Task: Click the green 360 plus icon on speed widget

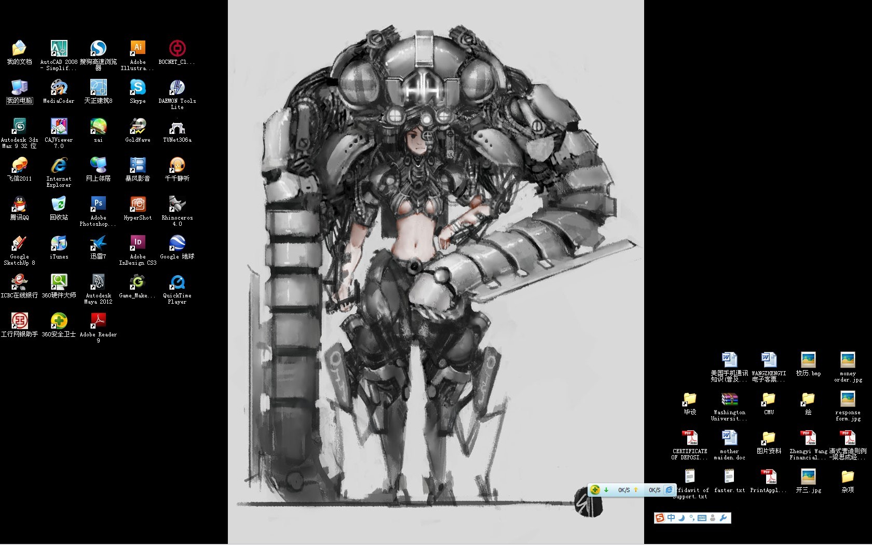Action: 595,489
